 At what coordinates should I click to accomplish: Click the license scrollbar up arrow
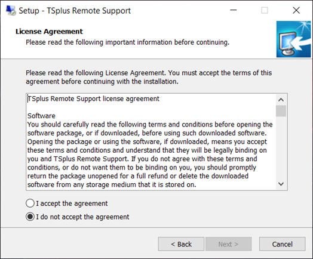pos(281,100)
